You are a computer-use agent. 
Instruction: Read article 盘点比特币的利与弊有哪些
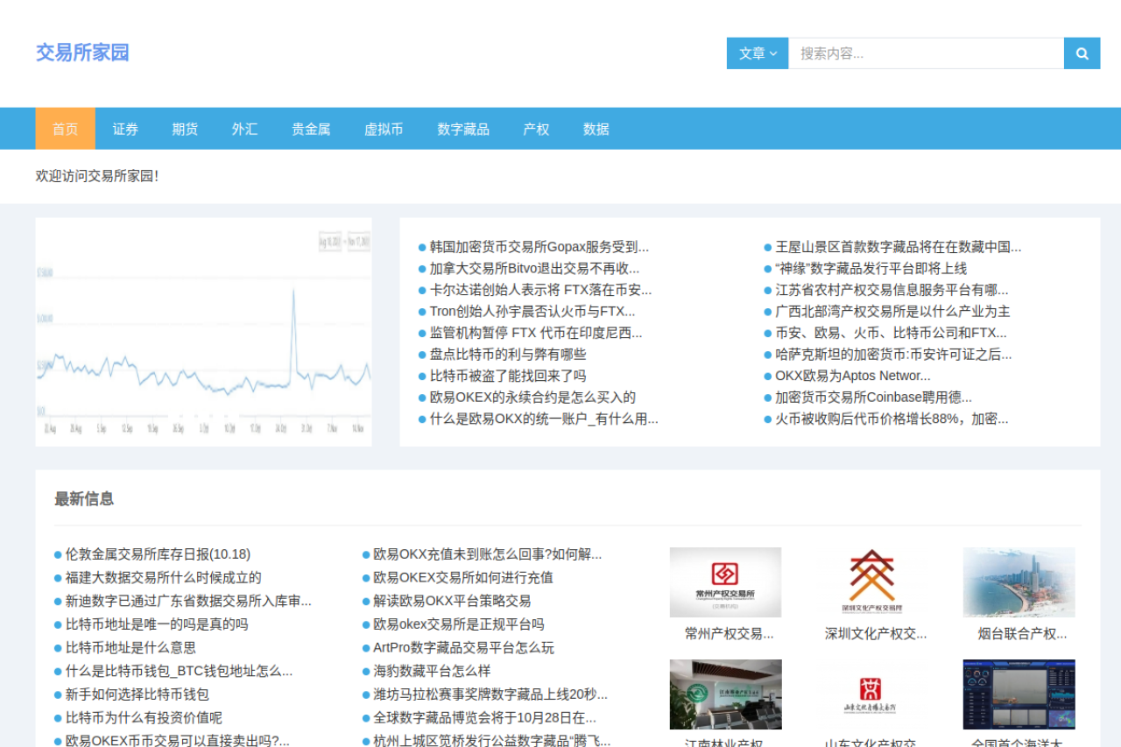pos(508,354)
